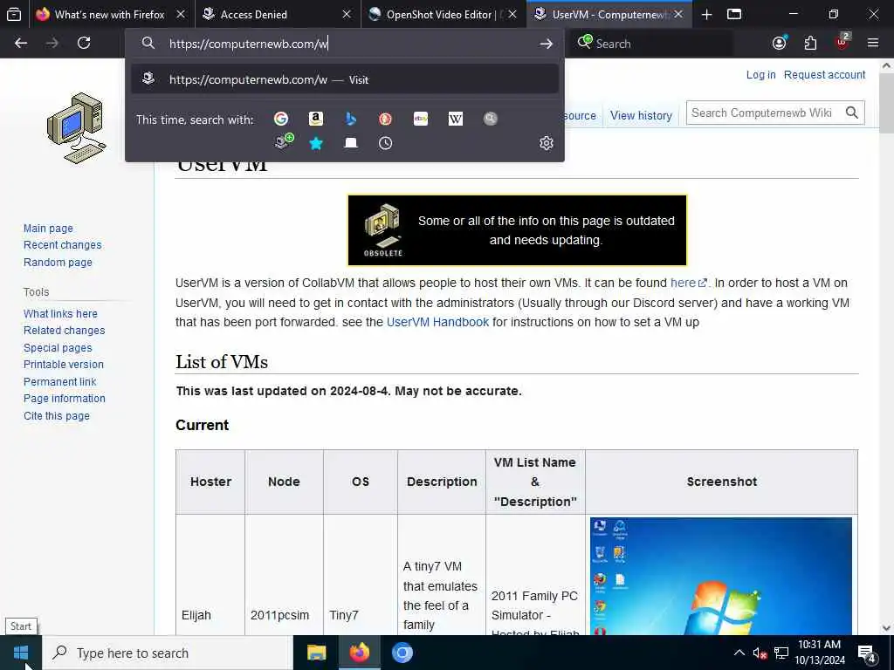
Task: Click in the address bar URL text
Action: pos(249,44)
